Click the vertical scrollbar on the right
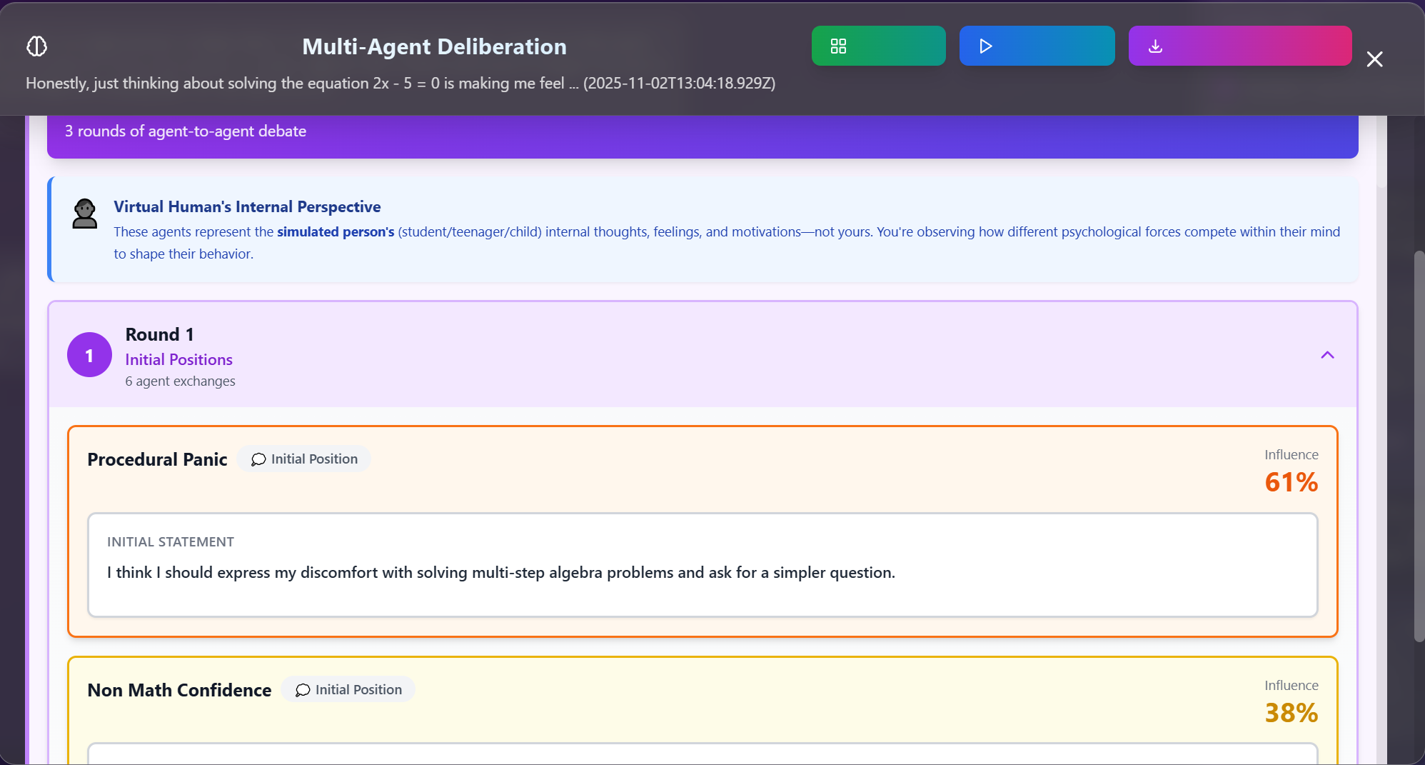Viewport: 1425px width, 765px height. click(1419, 446)
